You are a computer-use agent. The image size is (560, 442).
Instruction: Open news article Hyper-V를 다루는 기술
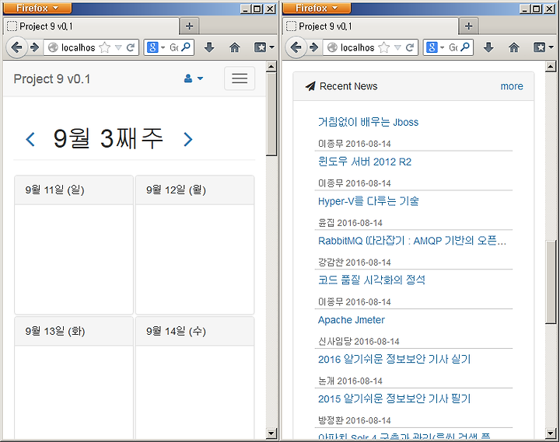pyautogui.click(x=368, y=201)
